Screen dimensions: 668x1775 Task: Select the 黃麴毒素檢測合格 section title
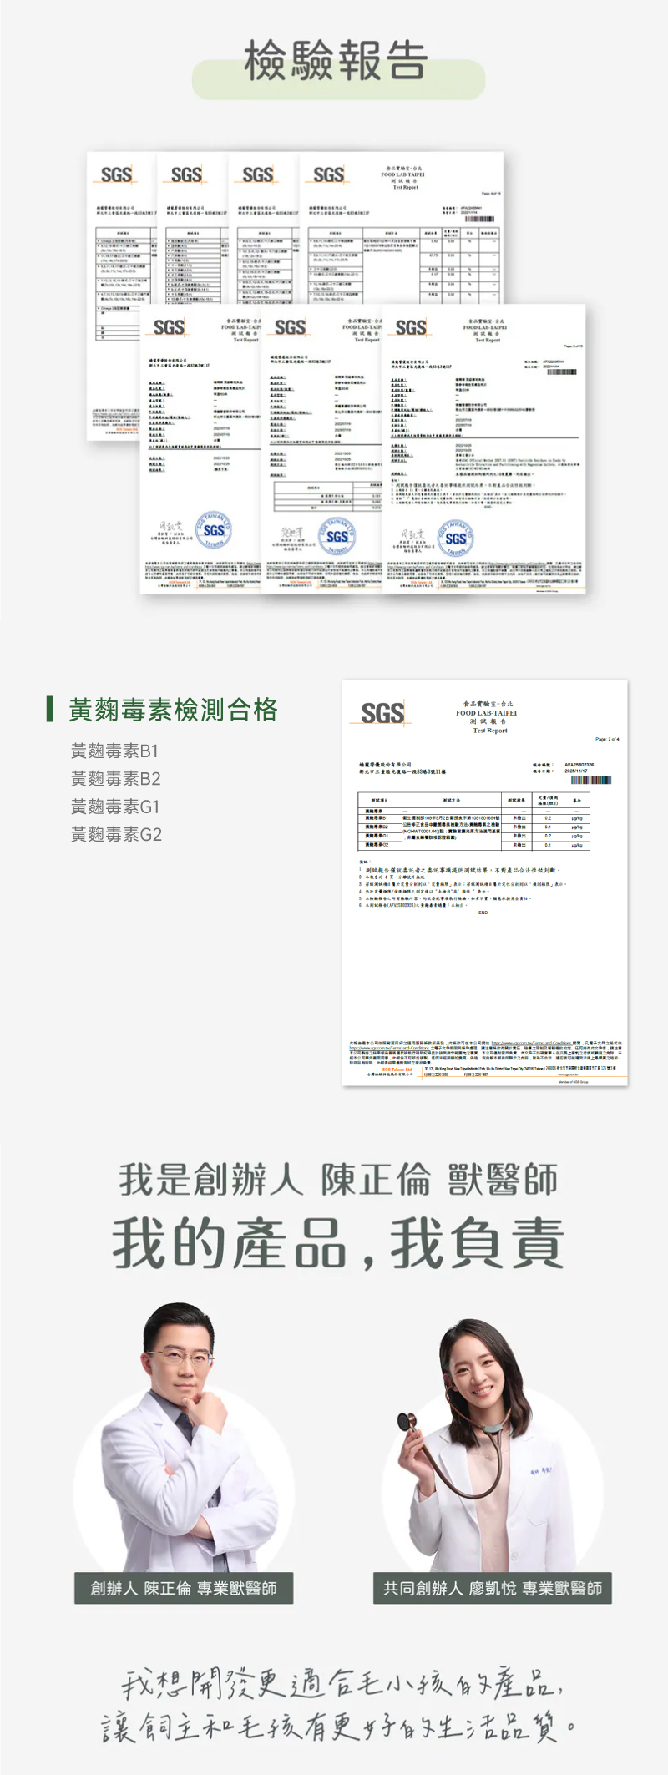click(x=174, y=710)
